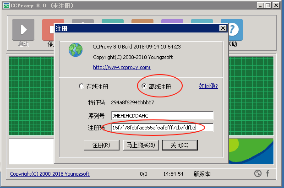Open the Copyright Youngzsoft status bar link
Screen dimensions: 284x188
click(x=49, y=174)
